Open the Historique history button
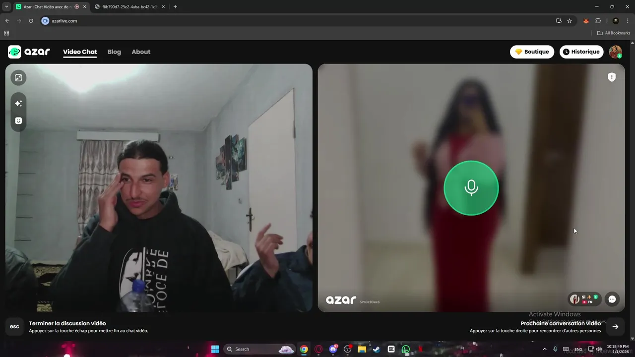 [x=581, y=52]
